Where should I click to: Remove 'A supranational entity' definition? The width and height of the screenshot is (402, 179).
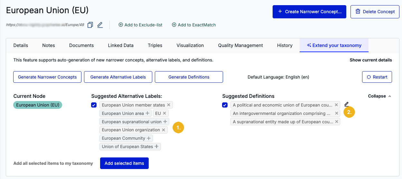tap(336, 122)
